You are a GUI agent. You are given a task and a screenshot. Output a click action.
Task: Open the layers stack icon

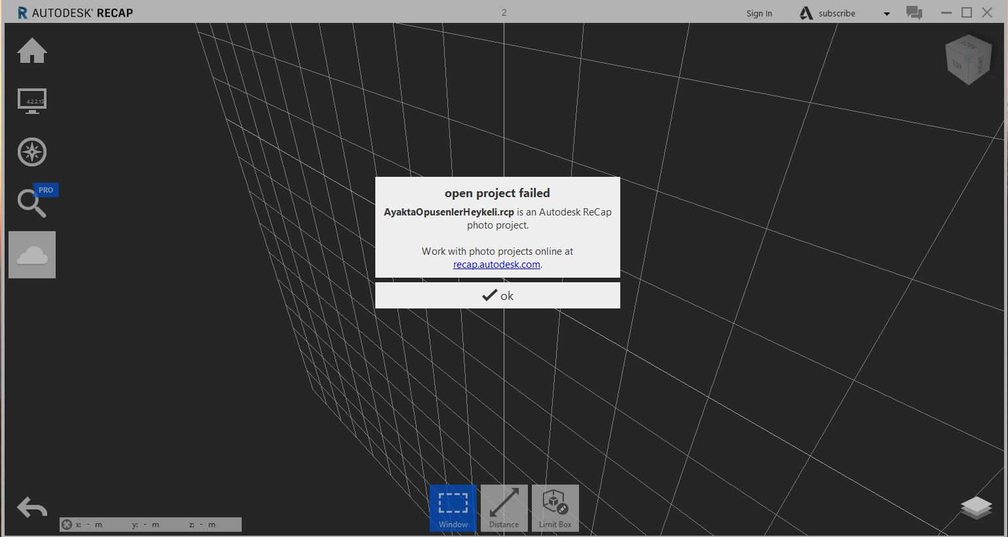pyautogui.click(x=977, y=508)
